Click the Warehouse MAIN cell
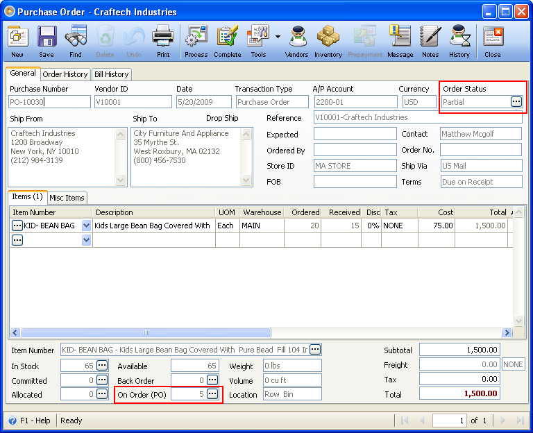Screen dimensions: 533x433 tap(262, 226)
